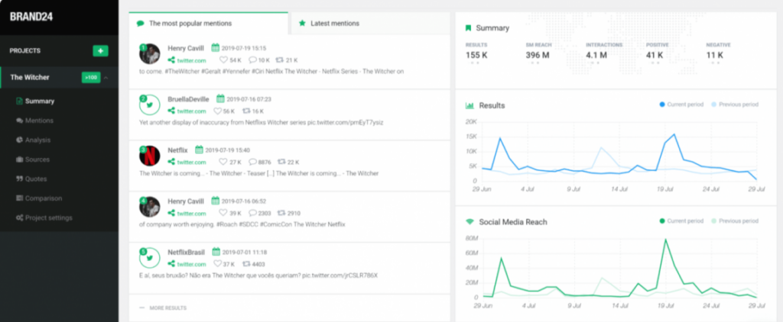The image size is (783, 322).
Task: Click the twitter.com link under BruellaDeville
Action: (x=191, y=111)
